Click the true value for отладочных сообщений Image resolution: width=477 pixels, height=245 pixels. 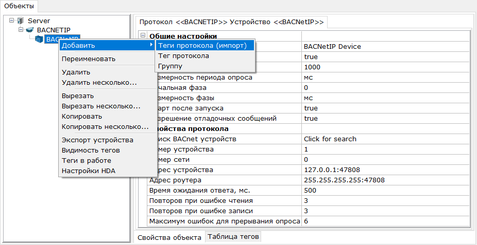tap(311, 119)
